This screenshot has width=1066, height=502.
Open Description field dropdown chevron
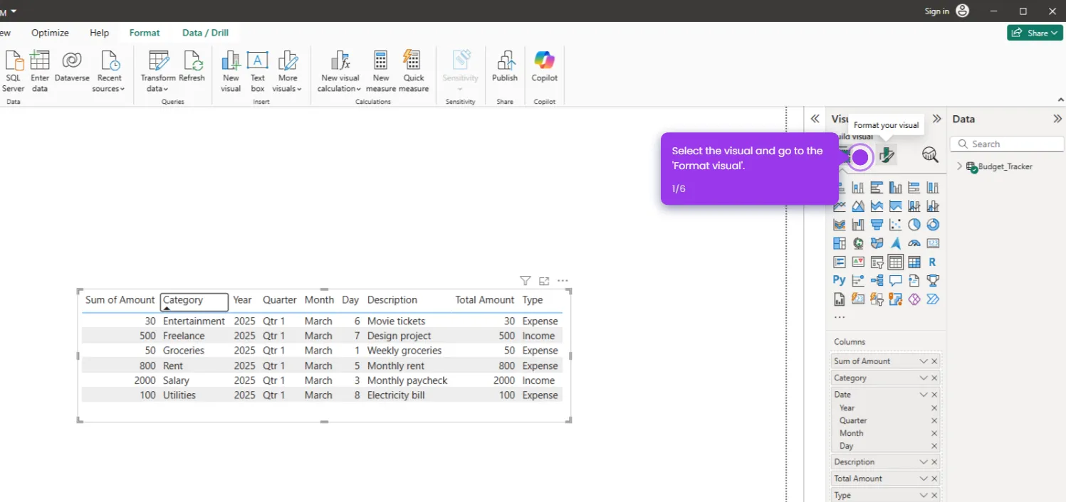click(x=924, y=462)
